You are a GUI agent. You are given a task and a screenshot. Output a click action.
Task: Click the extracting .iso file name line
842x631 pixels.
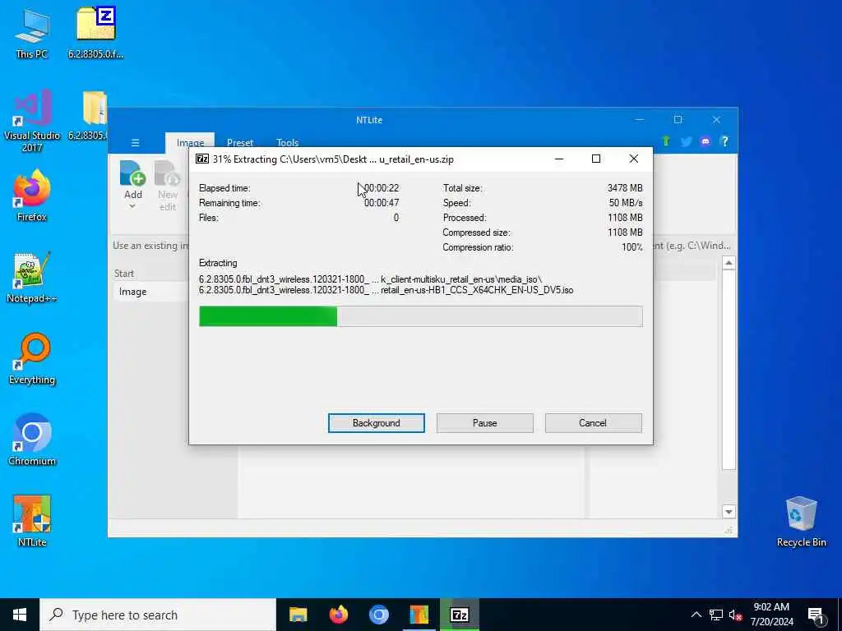(386, 290)
